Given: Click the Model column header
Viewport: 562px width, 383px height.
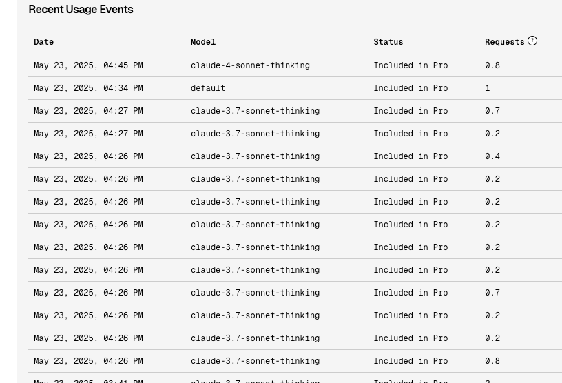Looking at the screenshot, I should [203, 42].
